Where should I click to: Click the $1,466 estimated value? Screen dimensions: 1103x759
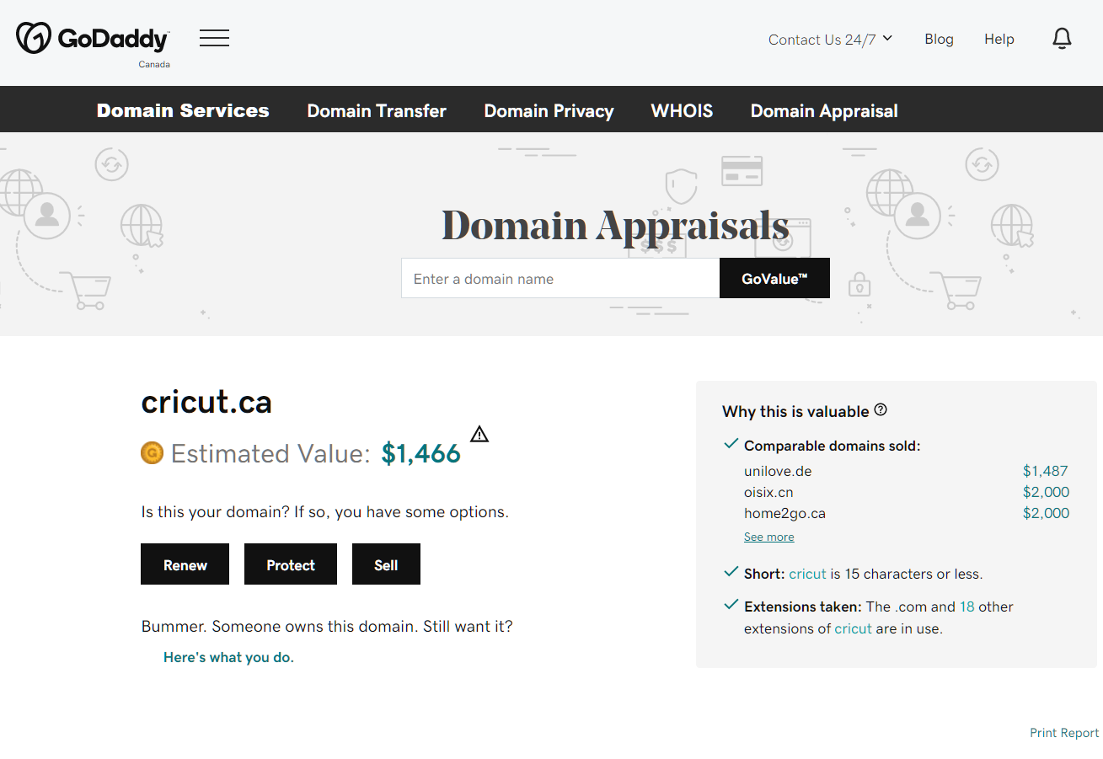[420, 453]
